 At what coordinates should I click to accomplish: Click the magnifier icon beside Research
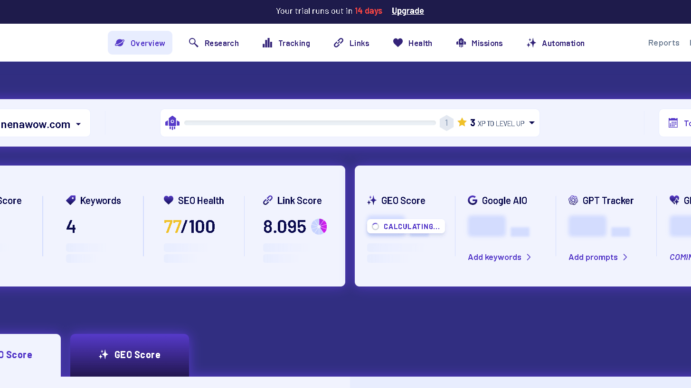coord(193,43)
